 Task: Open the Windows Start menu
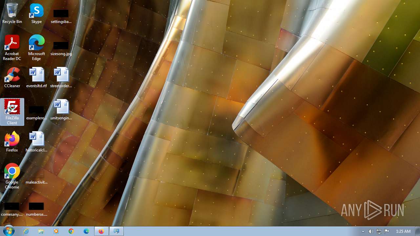pyautogui.click(x=8, y=231)
